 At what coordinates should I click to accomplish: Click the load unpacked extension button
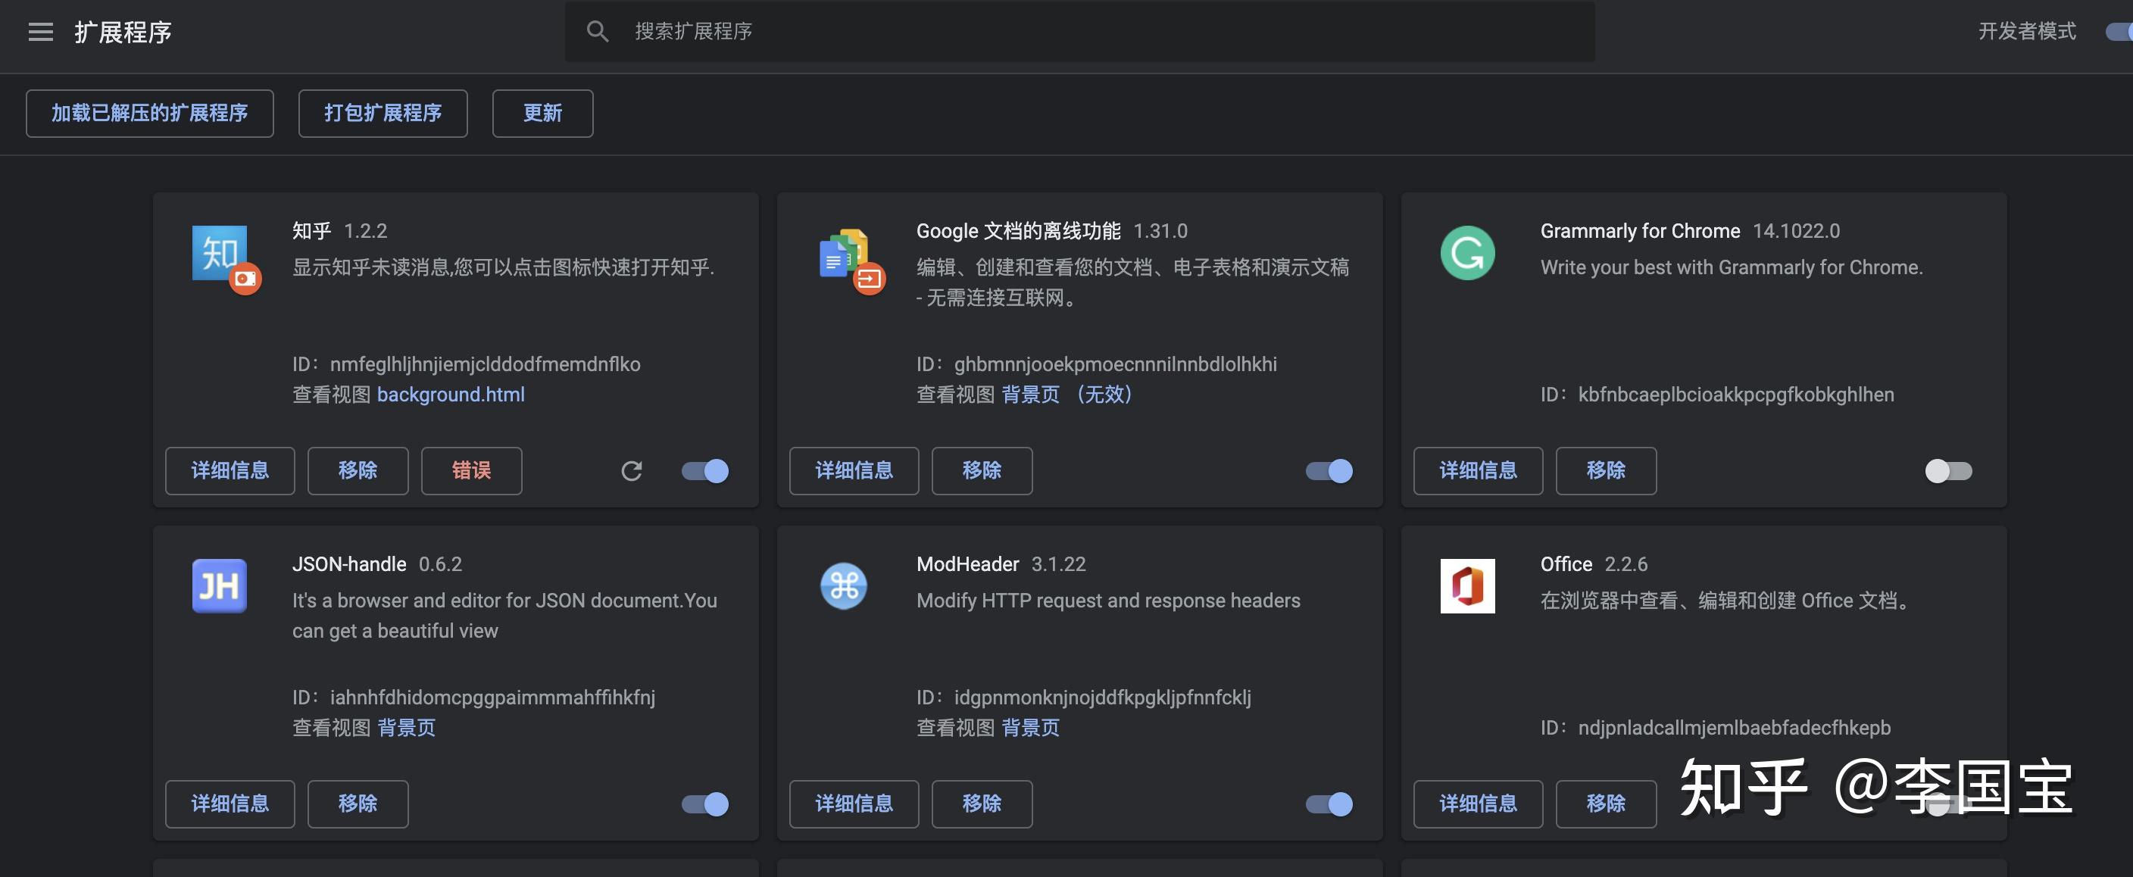click(150, 114)
